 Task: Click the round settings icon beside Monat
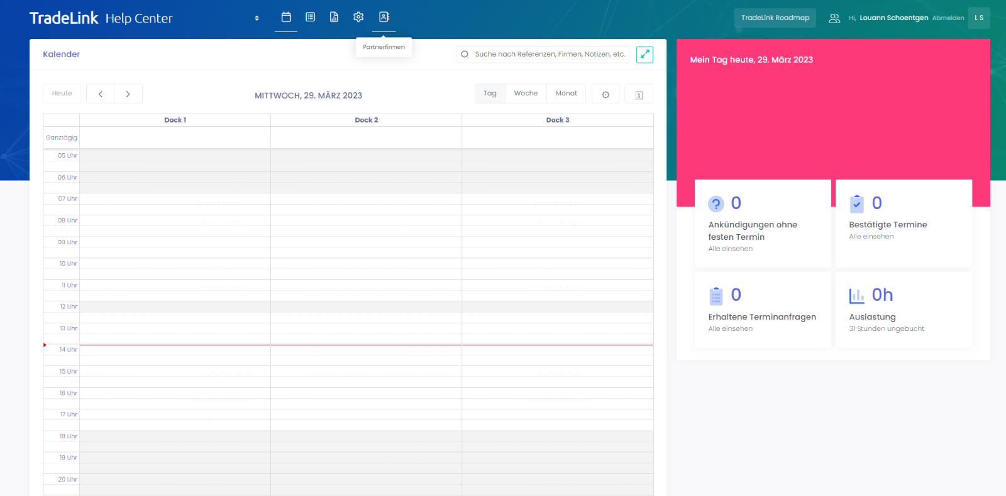(x=605, y=94)
